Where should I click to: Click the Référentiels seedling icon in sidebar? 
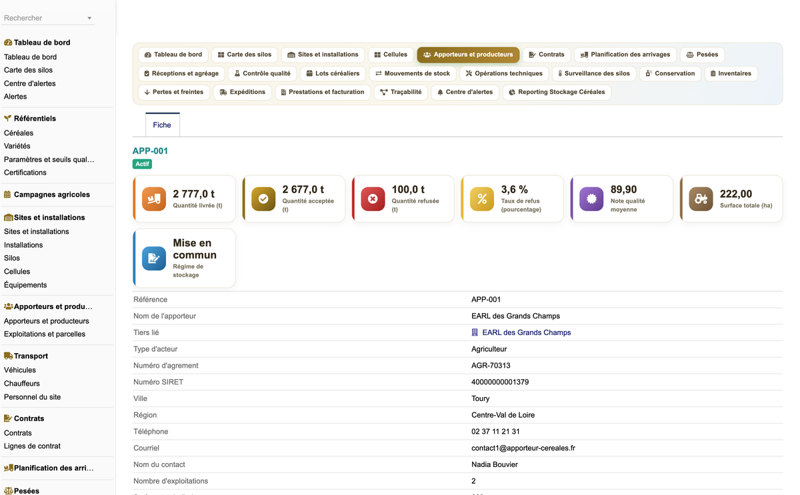[x=8, y=118]
